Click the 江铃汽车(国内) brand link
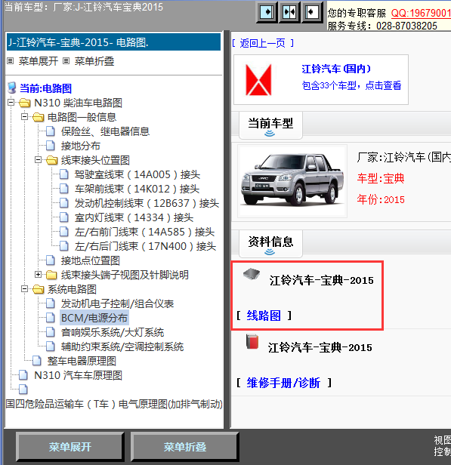 336,69
